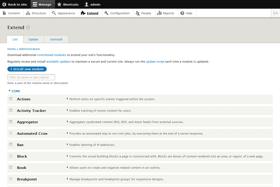The height and width of the screenshot is (187, 280).
Task: Switch to the Uninstall tab
Action: pos(56,39)
